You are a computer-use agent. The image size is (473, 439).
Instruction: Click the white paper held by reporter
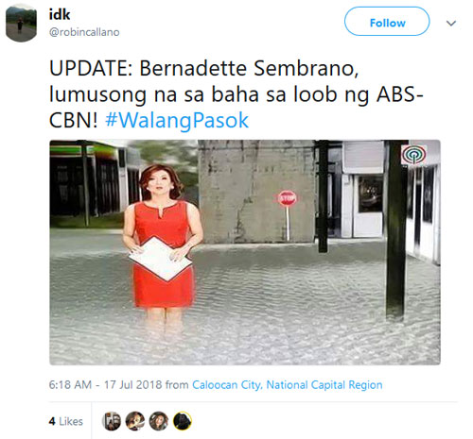tap(160, 259)
